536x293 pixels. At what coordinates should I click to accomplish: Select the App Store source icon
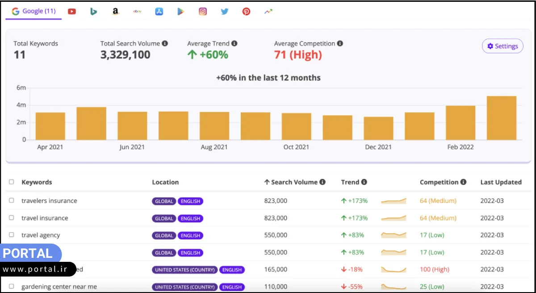pyautogui.click(x=159, y=12)
